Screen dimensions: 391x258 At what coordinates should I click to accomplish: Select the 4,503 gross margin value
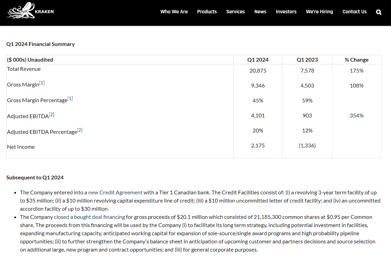coord(307,86)
